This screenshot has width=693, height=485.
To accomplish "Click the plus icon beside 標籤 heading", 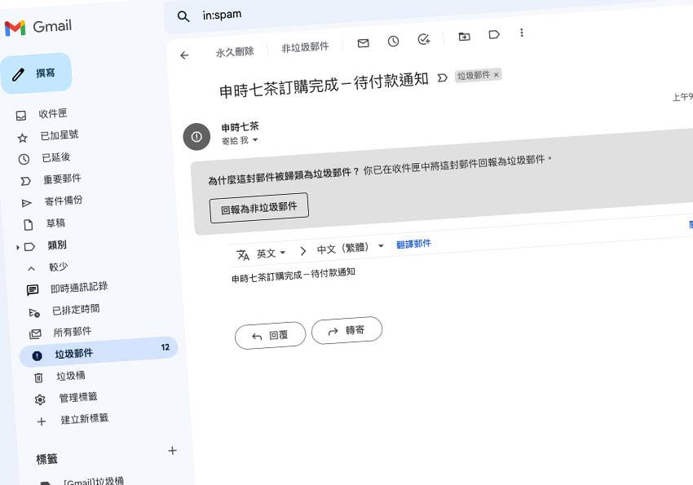I will 172,450.
